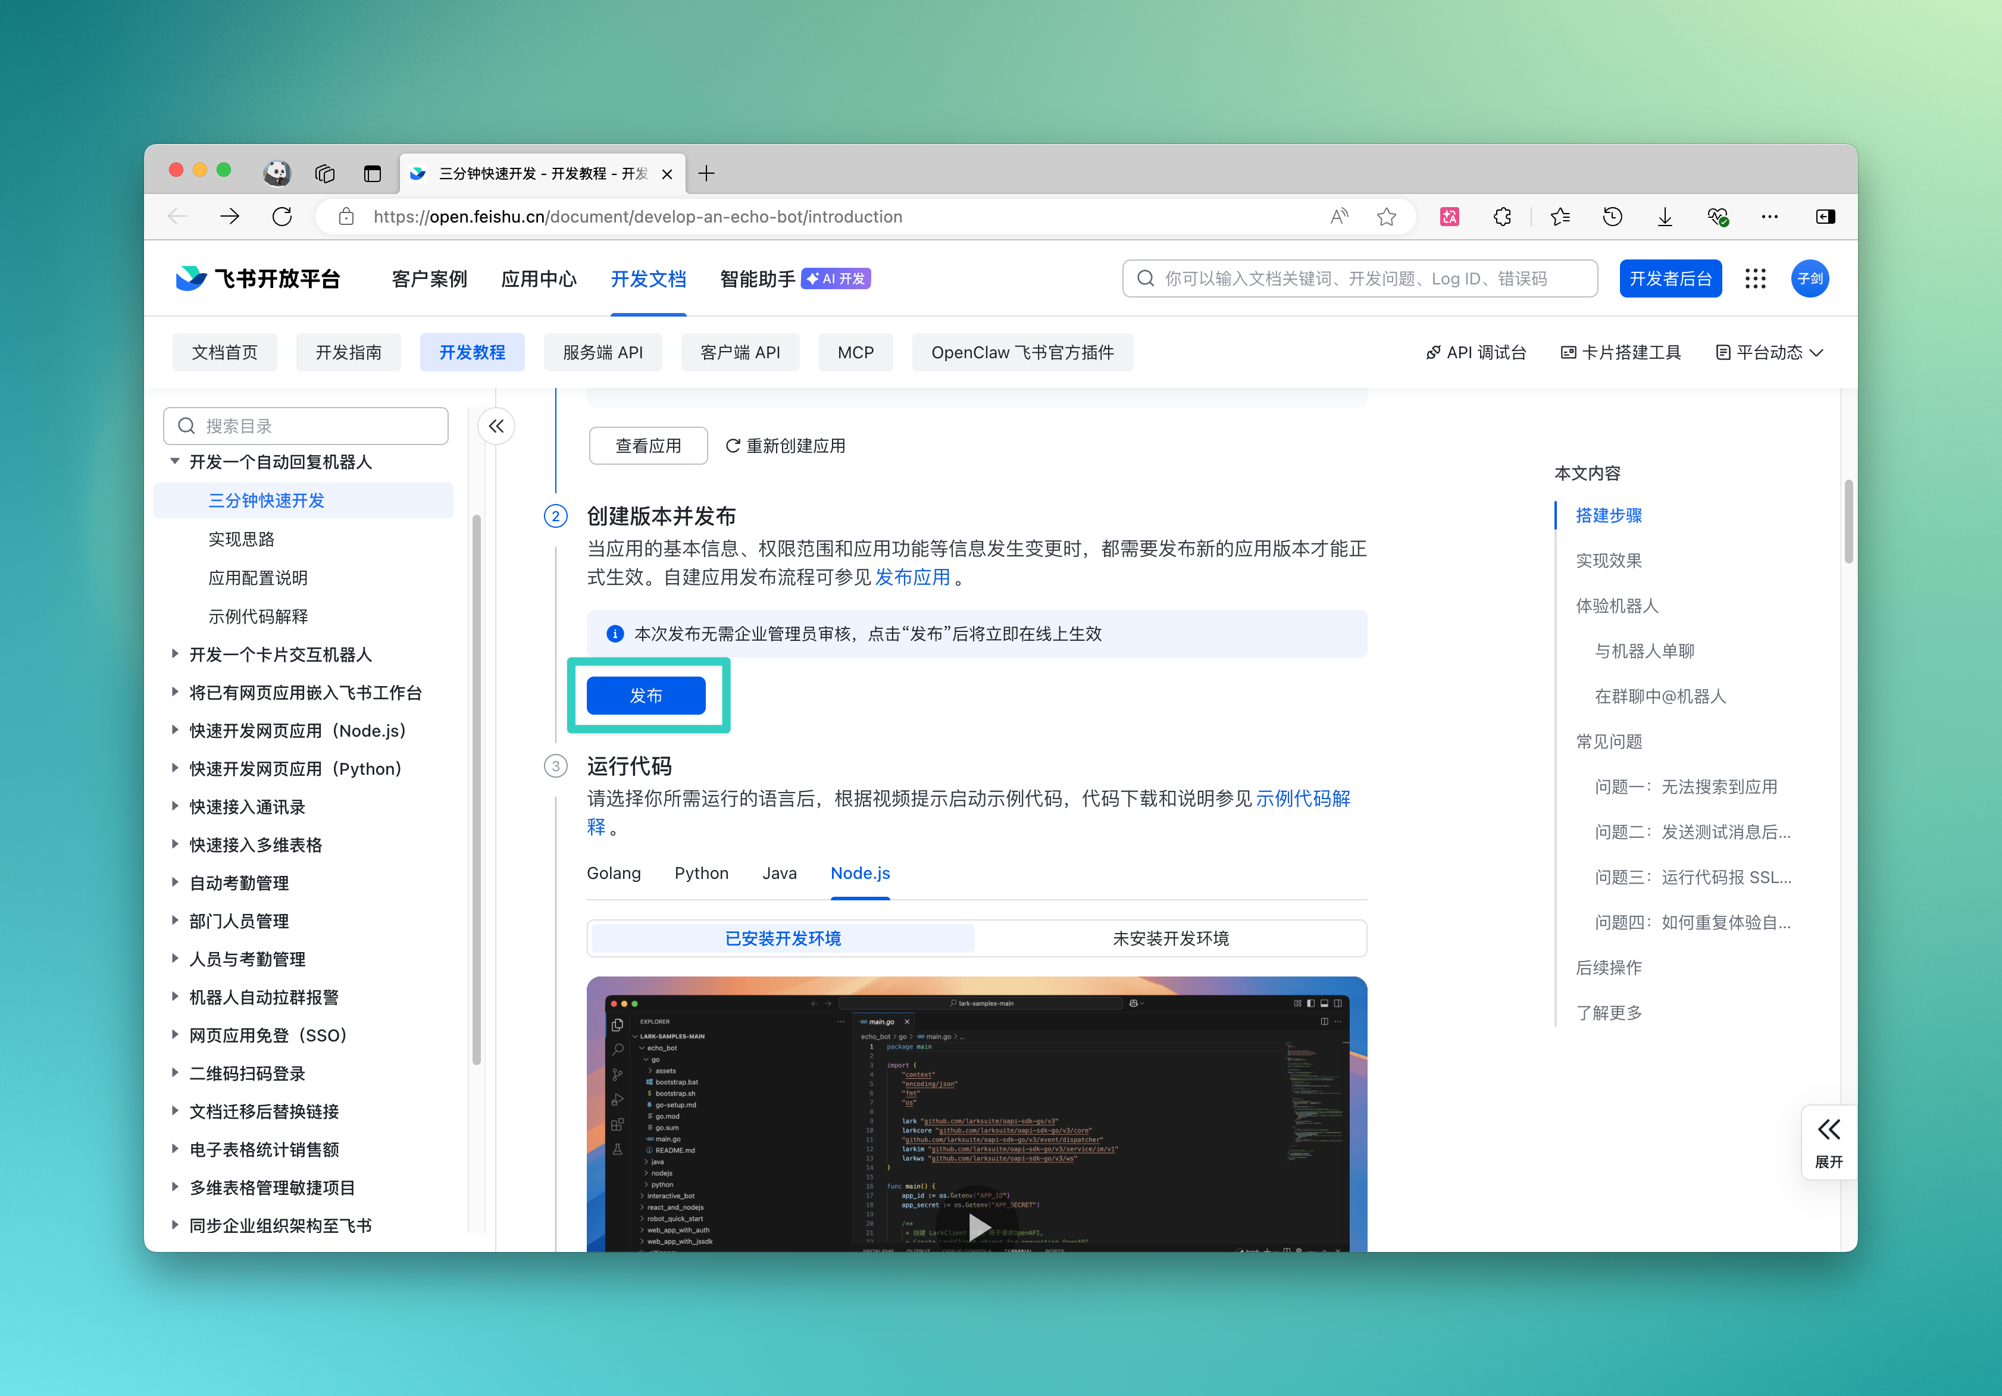The width and height of the screenshot is (2002, 1396).
Task: Switch to the Java tab
Action: click(778, 873)
